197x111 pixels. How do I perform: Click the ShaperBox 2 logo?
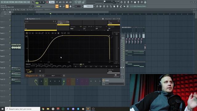coord(31,76)
